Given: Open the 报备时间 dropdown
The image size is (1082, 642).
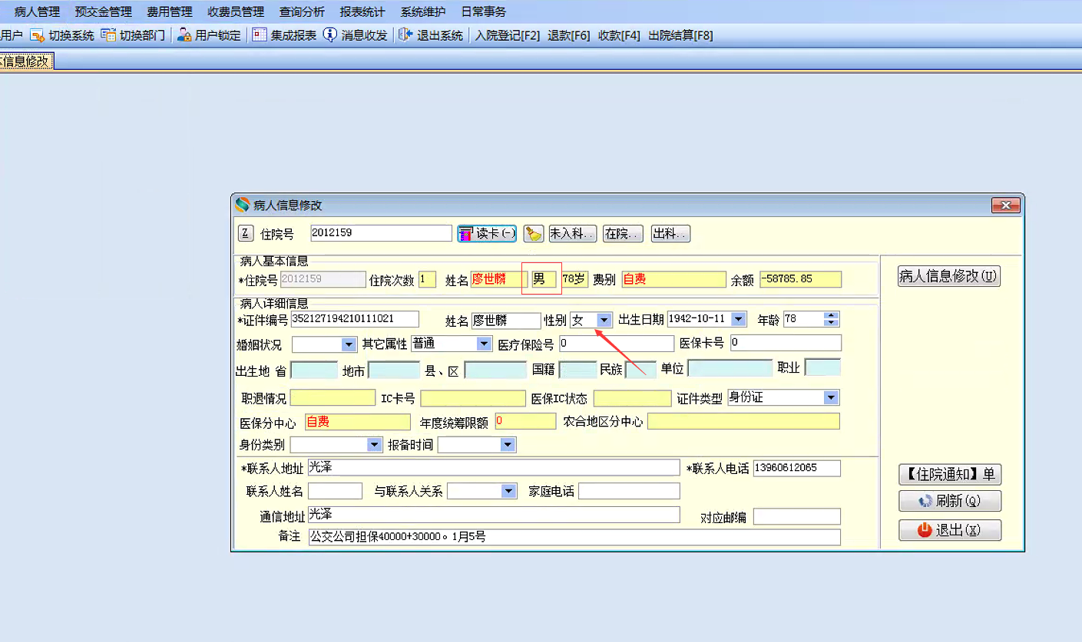Looking at the screenshot, I should [x=508, y=445].
